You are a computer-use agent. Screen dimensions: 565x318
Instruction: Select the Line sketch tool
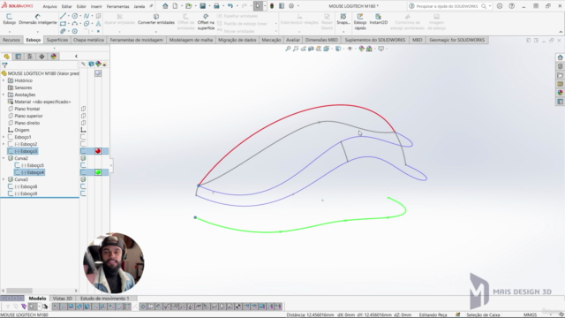[63, 16]
